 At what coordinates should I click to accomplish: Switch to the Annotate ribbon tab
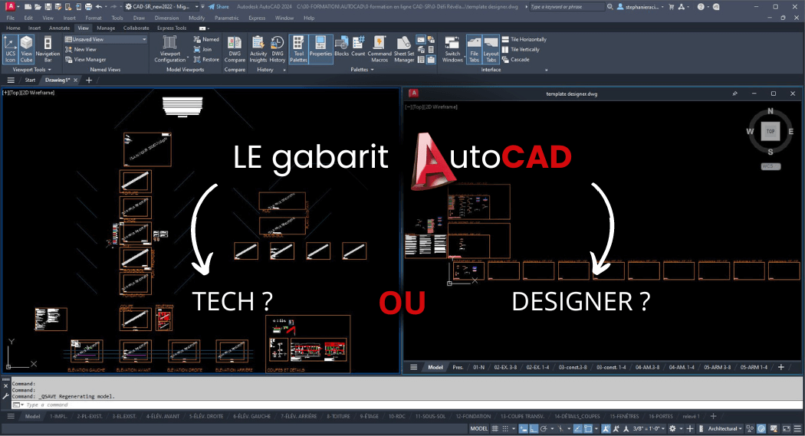pyautogui.click(x=59, y=28)
